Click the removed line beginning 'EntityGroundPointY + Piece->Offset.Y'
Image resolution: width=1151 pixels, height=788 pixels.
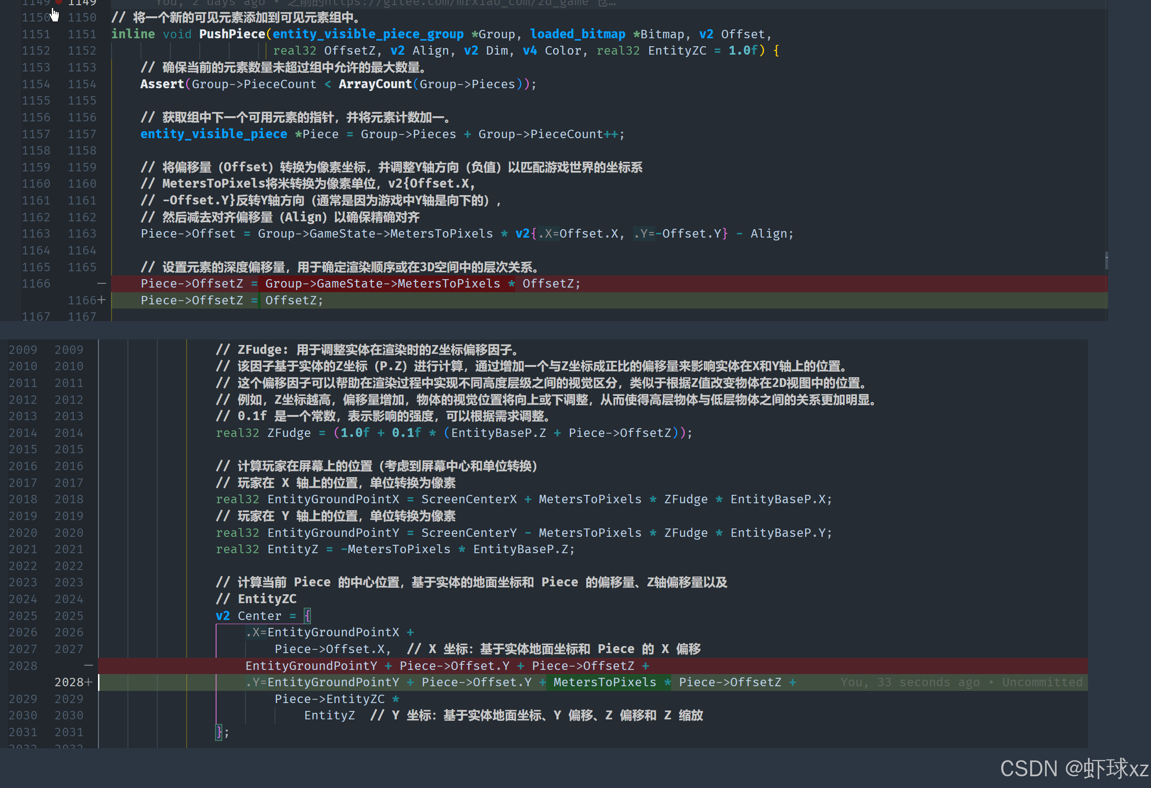[x=447, y=666]
